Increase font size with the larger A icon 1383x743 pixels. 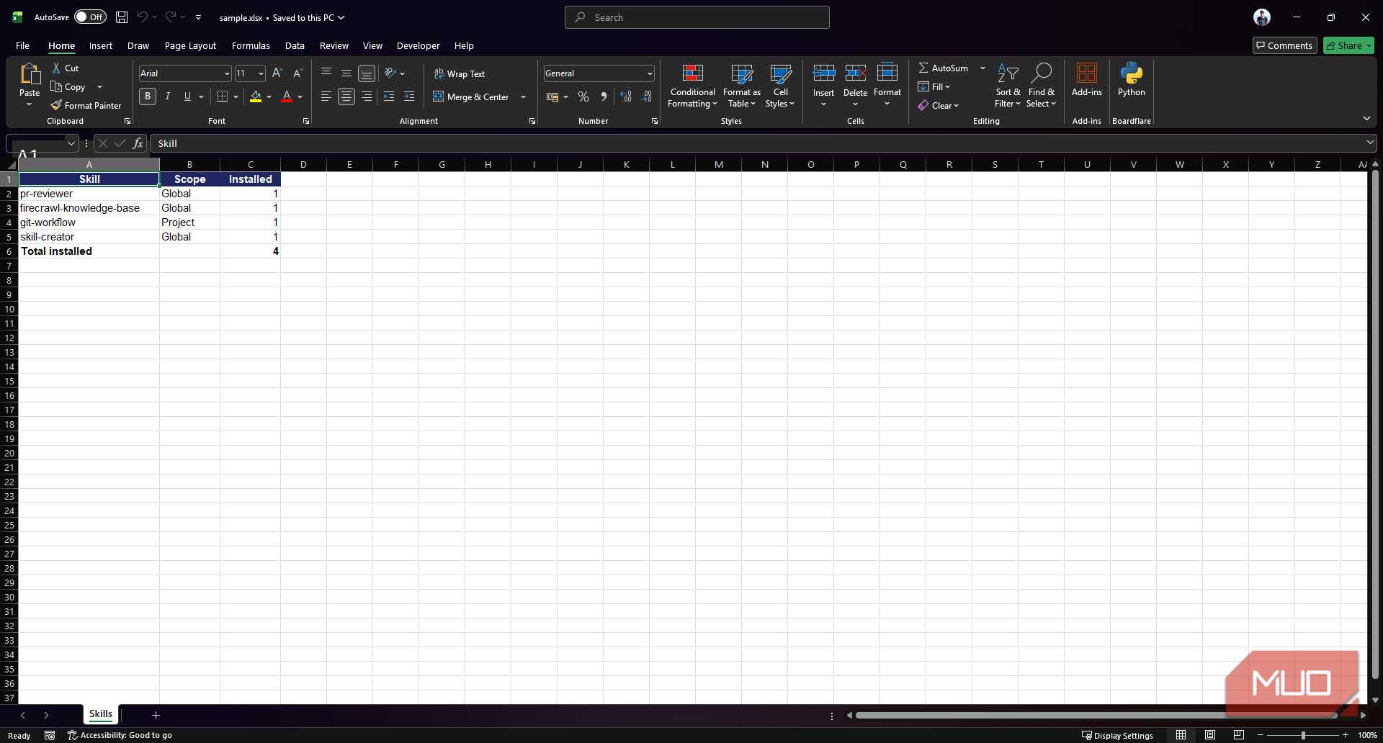pyautogui.click(x=277, y=73)
